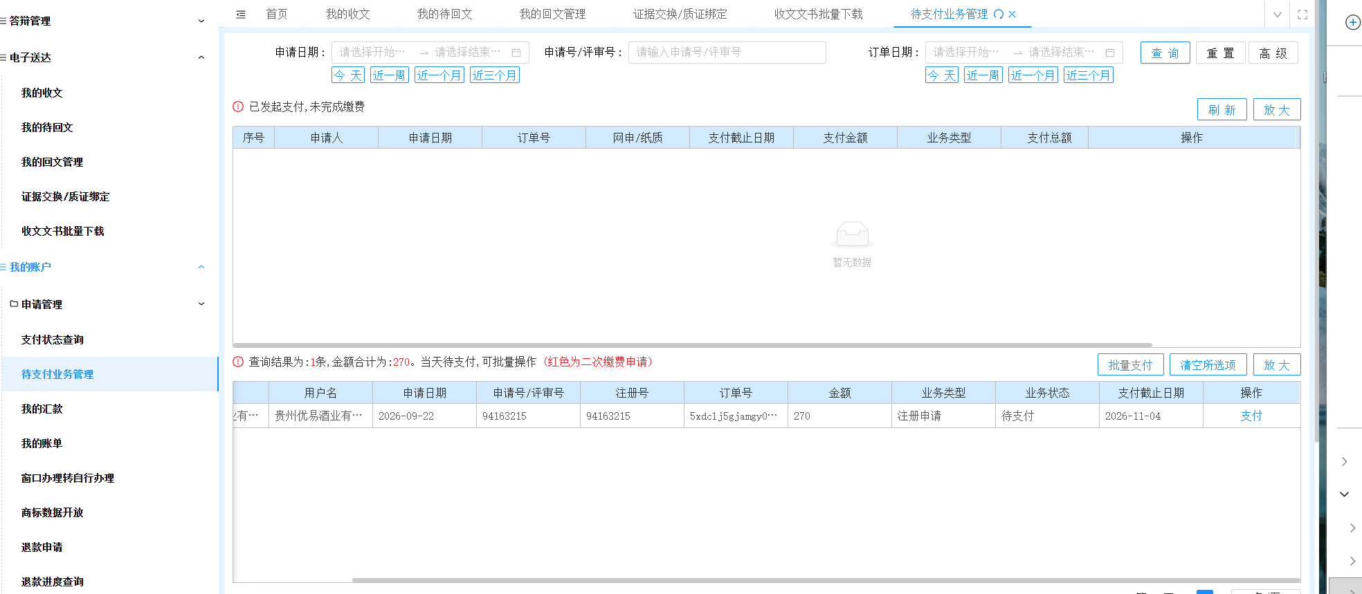
Task: Select the 证据交换/质证绑定 tab
Action: click(680, 15)
